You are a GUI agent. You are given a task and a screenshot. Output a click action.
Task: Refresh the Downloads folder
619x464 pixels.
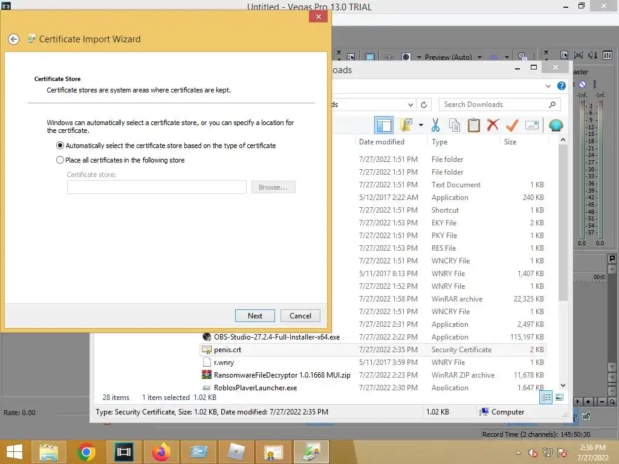pyautogui.click(x=424, y=105)
